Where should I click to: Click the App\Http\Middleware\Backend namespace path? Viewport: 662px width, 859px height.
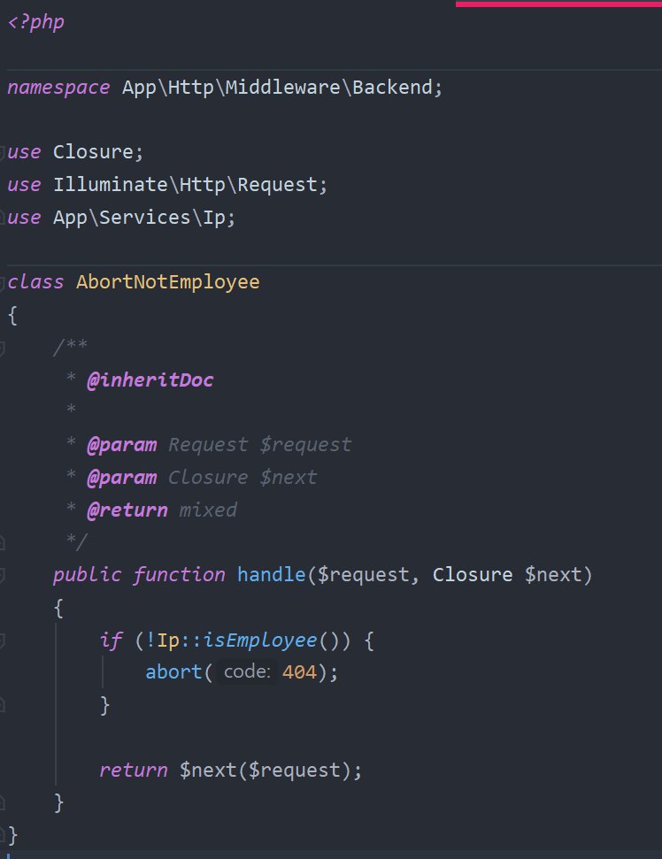277,87
